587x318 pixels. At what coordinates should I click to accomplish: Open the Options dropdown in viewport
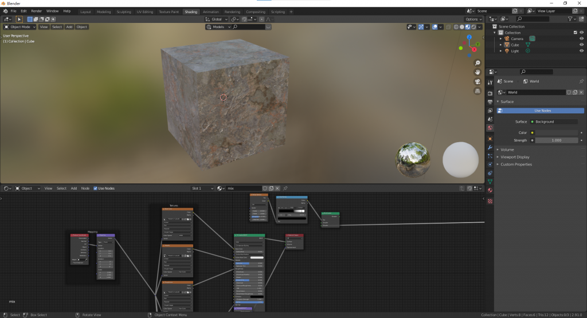point(473,19)
